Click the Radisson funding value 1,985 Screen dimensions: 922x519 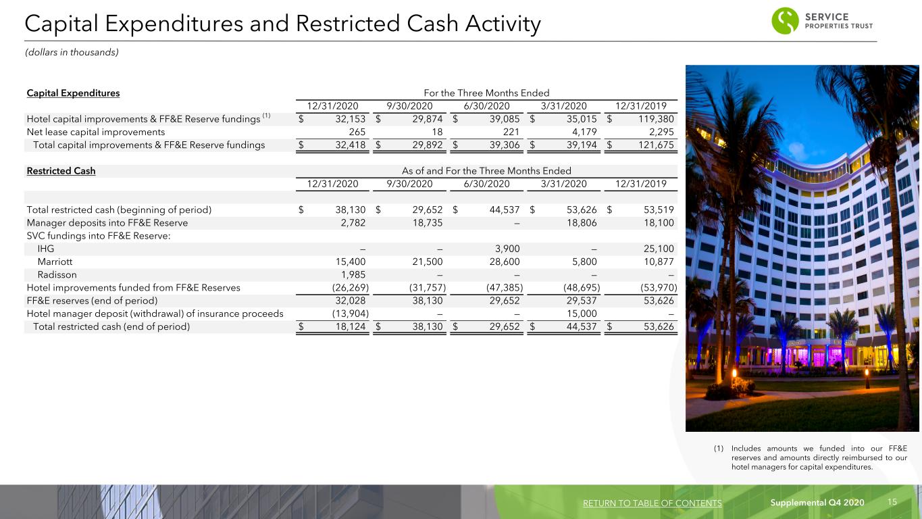coord(352,274)
